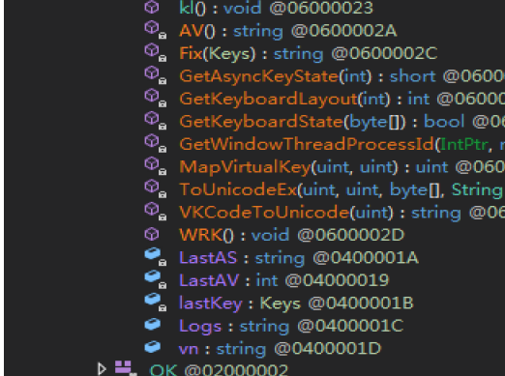Click the class icon beside OK @02000002
The width and height of the screenshot is (505, 376).
click(126, 368)
